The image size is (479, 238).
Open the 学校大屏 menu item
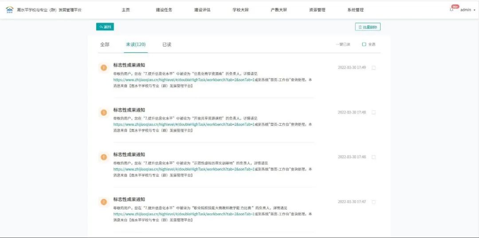click(240, 10)
